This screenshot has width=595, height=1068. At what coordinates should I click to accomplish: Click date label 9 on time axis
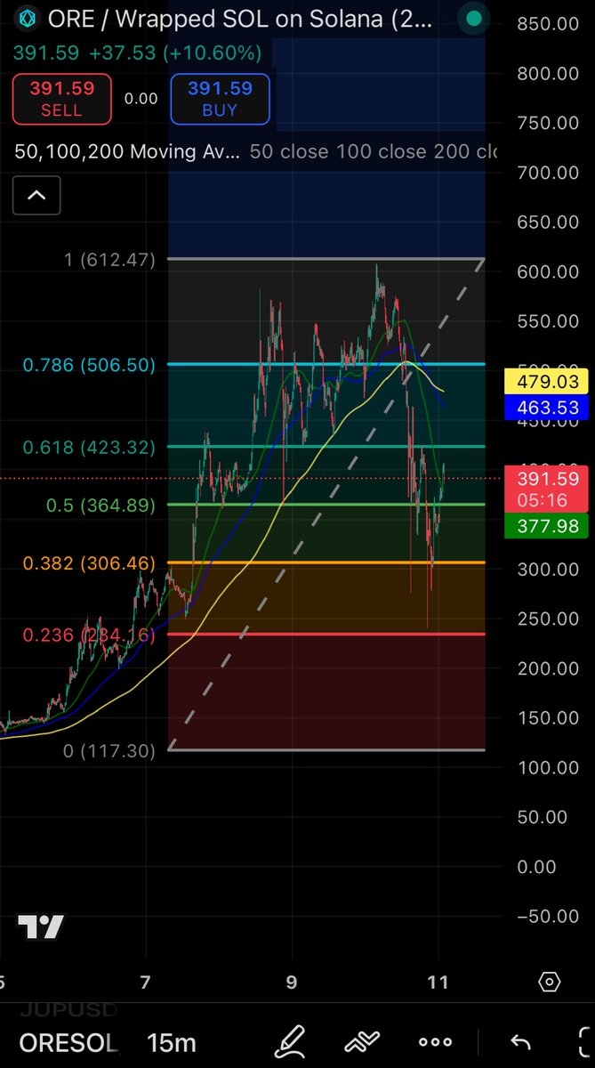pyautogui.click(x=292, y=983)
